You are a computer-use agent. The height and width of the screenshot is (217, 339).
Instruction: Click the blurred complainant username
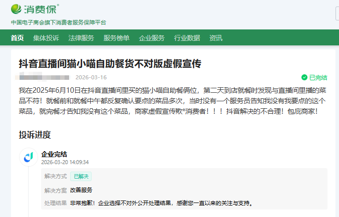44,77
